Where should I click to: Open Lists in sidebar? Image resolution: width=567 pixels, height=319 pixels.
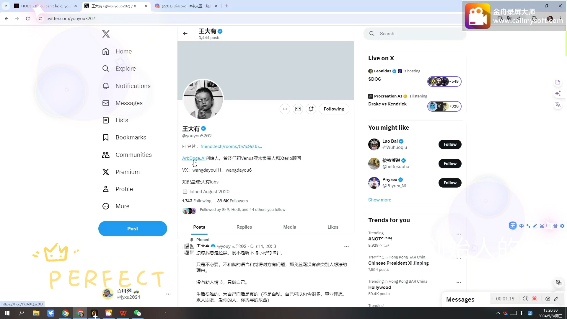pos(115,120)
